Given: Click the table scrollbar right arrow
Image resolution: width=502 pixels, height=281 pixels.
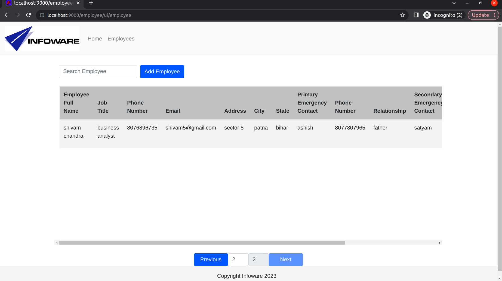Looking at the screenshot, I should point(440,243).
